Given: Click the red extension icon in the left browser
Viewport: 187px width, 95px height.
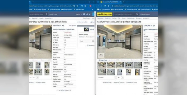Looking at the screenshot, I should (x=90, y=6).
